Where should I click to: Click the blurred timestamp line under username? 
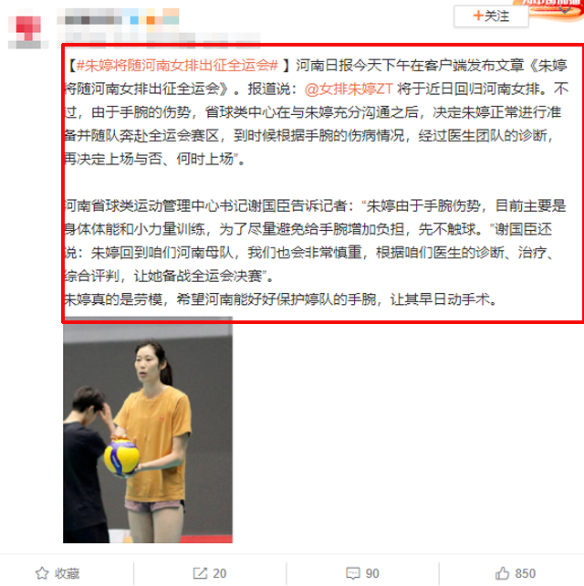coord(159,37)
